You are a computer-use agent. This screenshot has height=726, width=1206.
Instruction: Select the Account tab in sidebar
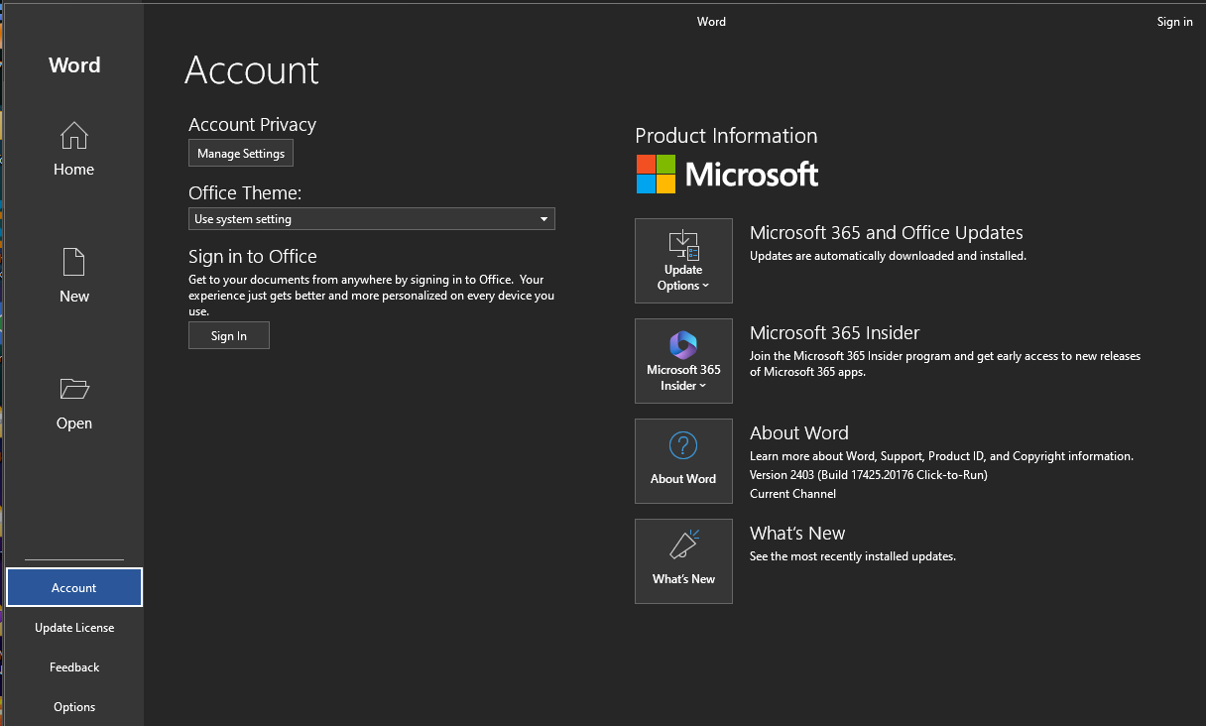click(x=74, y=587)
